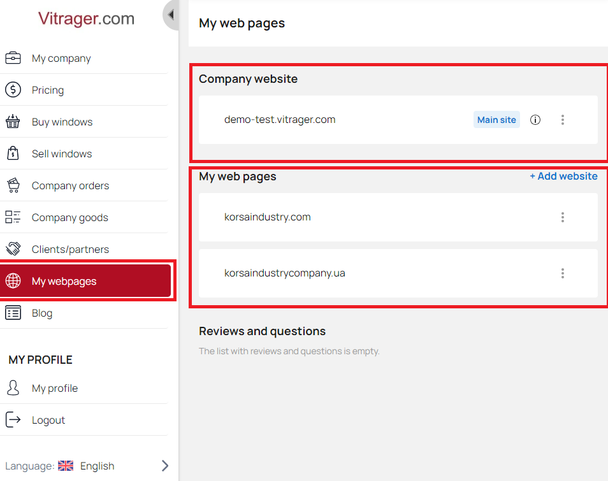Click the shopping bag Sell windows icon
The width and height of the screenshot is (608, 481).
[13, 153]
